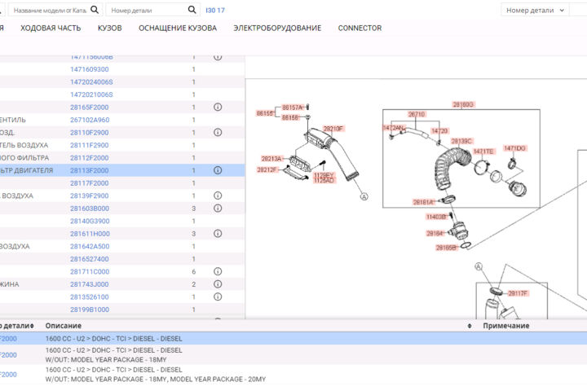Open part number 28112F2000
The height and width of the screenshot is (391, 587).
click(90, 158)
